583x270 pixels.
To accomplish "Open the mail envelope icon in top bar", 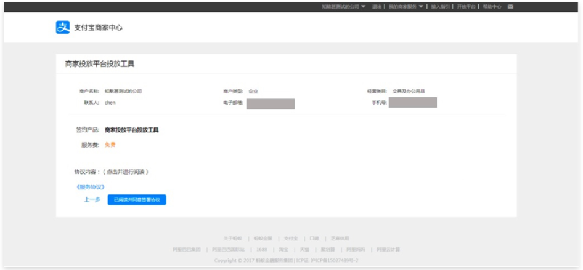I will coord(510,7).
